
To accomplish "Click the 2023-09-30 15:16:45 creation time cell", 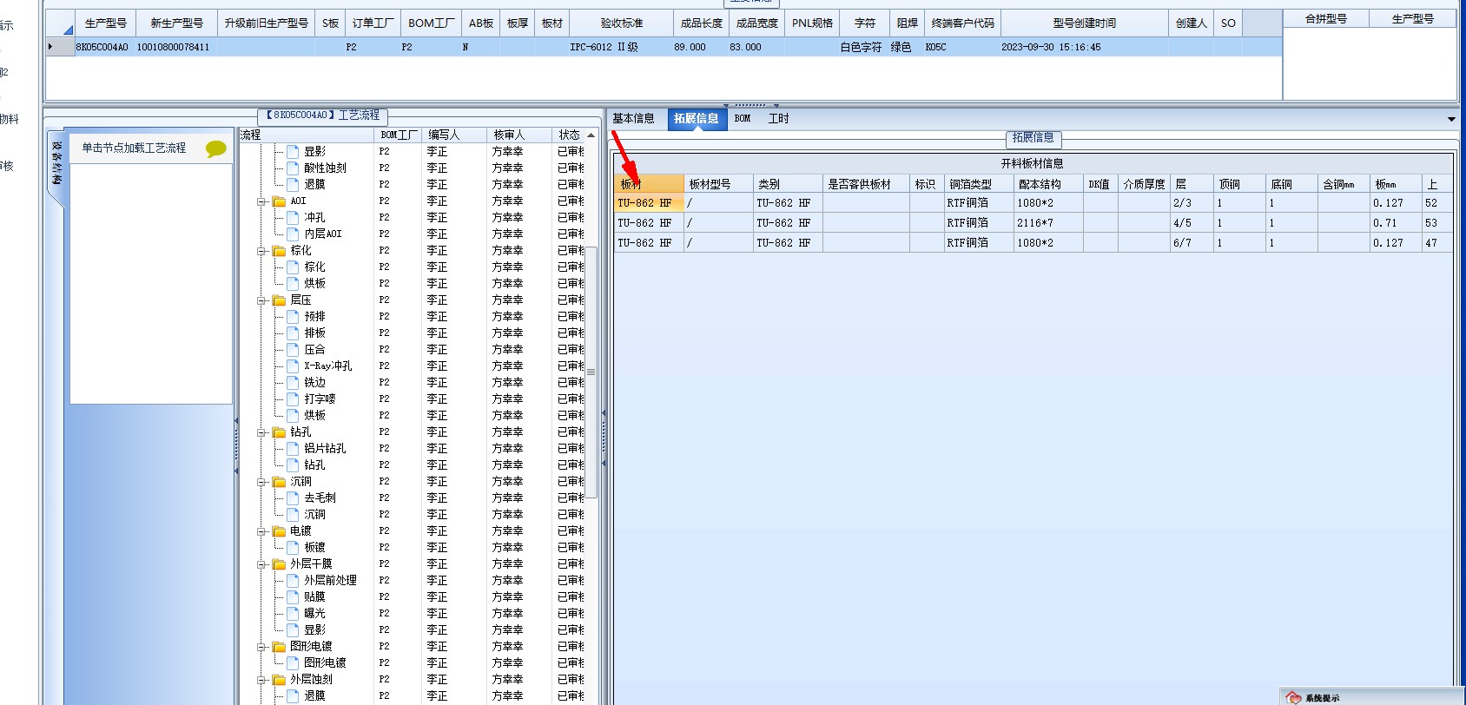I will coord(1084,47).
